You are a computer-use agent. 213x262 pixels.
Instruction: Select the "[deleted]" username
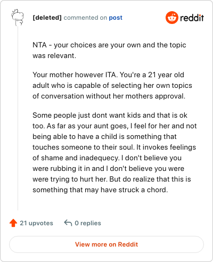(x=47, y=18)
